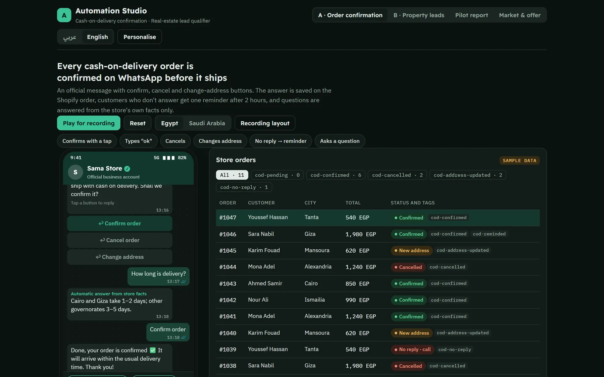Tap Confirm order in the chat

click(120, 224)
